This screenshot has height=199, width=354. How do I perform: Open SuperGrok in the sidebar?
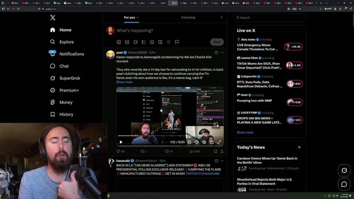coord(65,78)
